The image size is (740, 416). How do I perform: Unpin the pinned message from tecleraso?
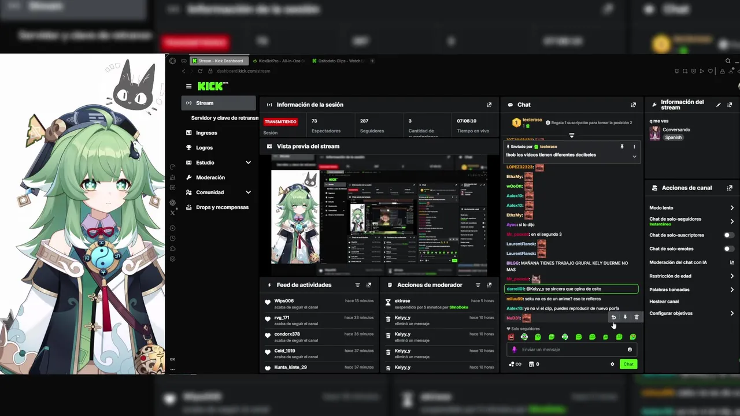pos(622,147)
